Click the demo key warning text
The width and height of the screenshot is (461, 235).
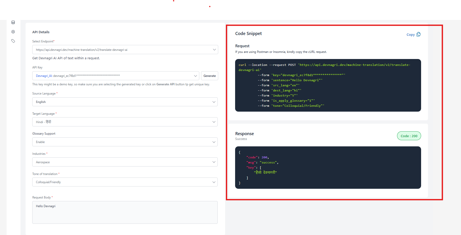point(121,84)
